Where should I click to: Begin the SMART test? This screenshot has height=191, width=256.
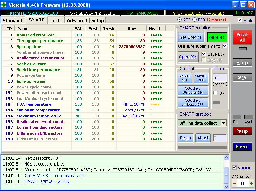pos(185,138)
